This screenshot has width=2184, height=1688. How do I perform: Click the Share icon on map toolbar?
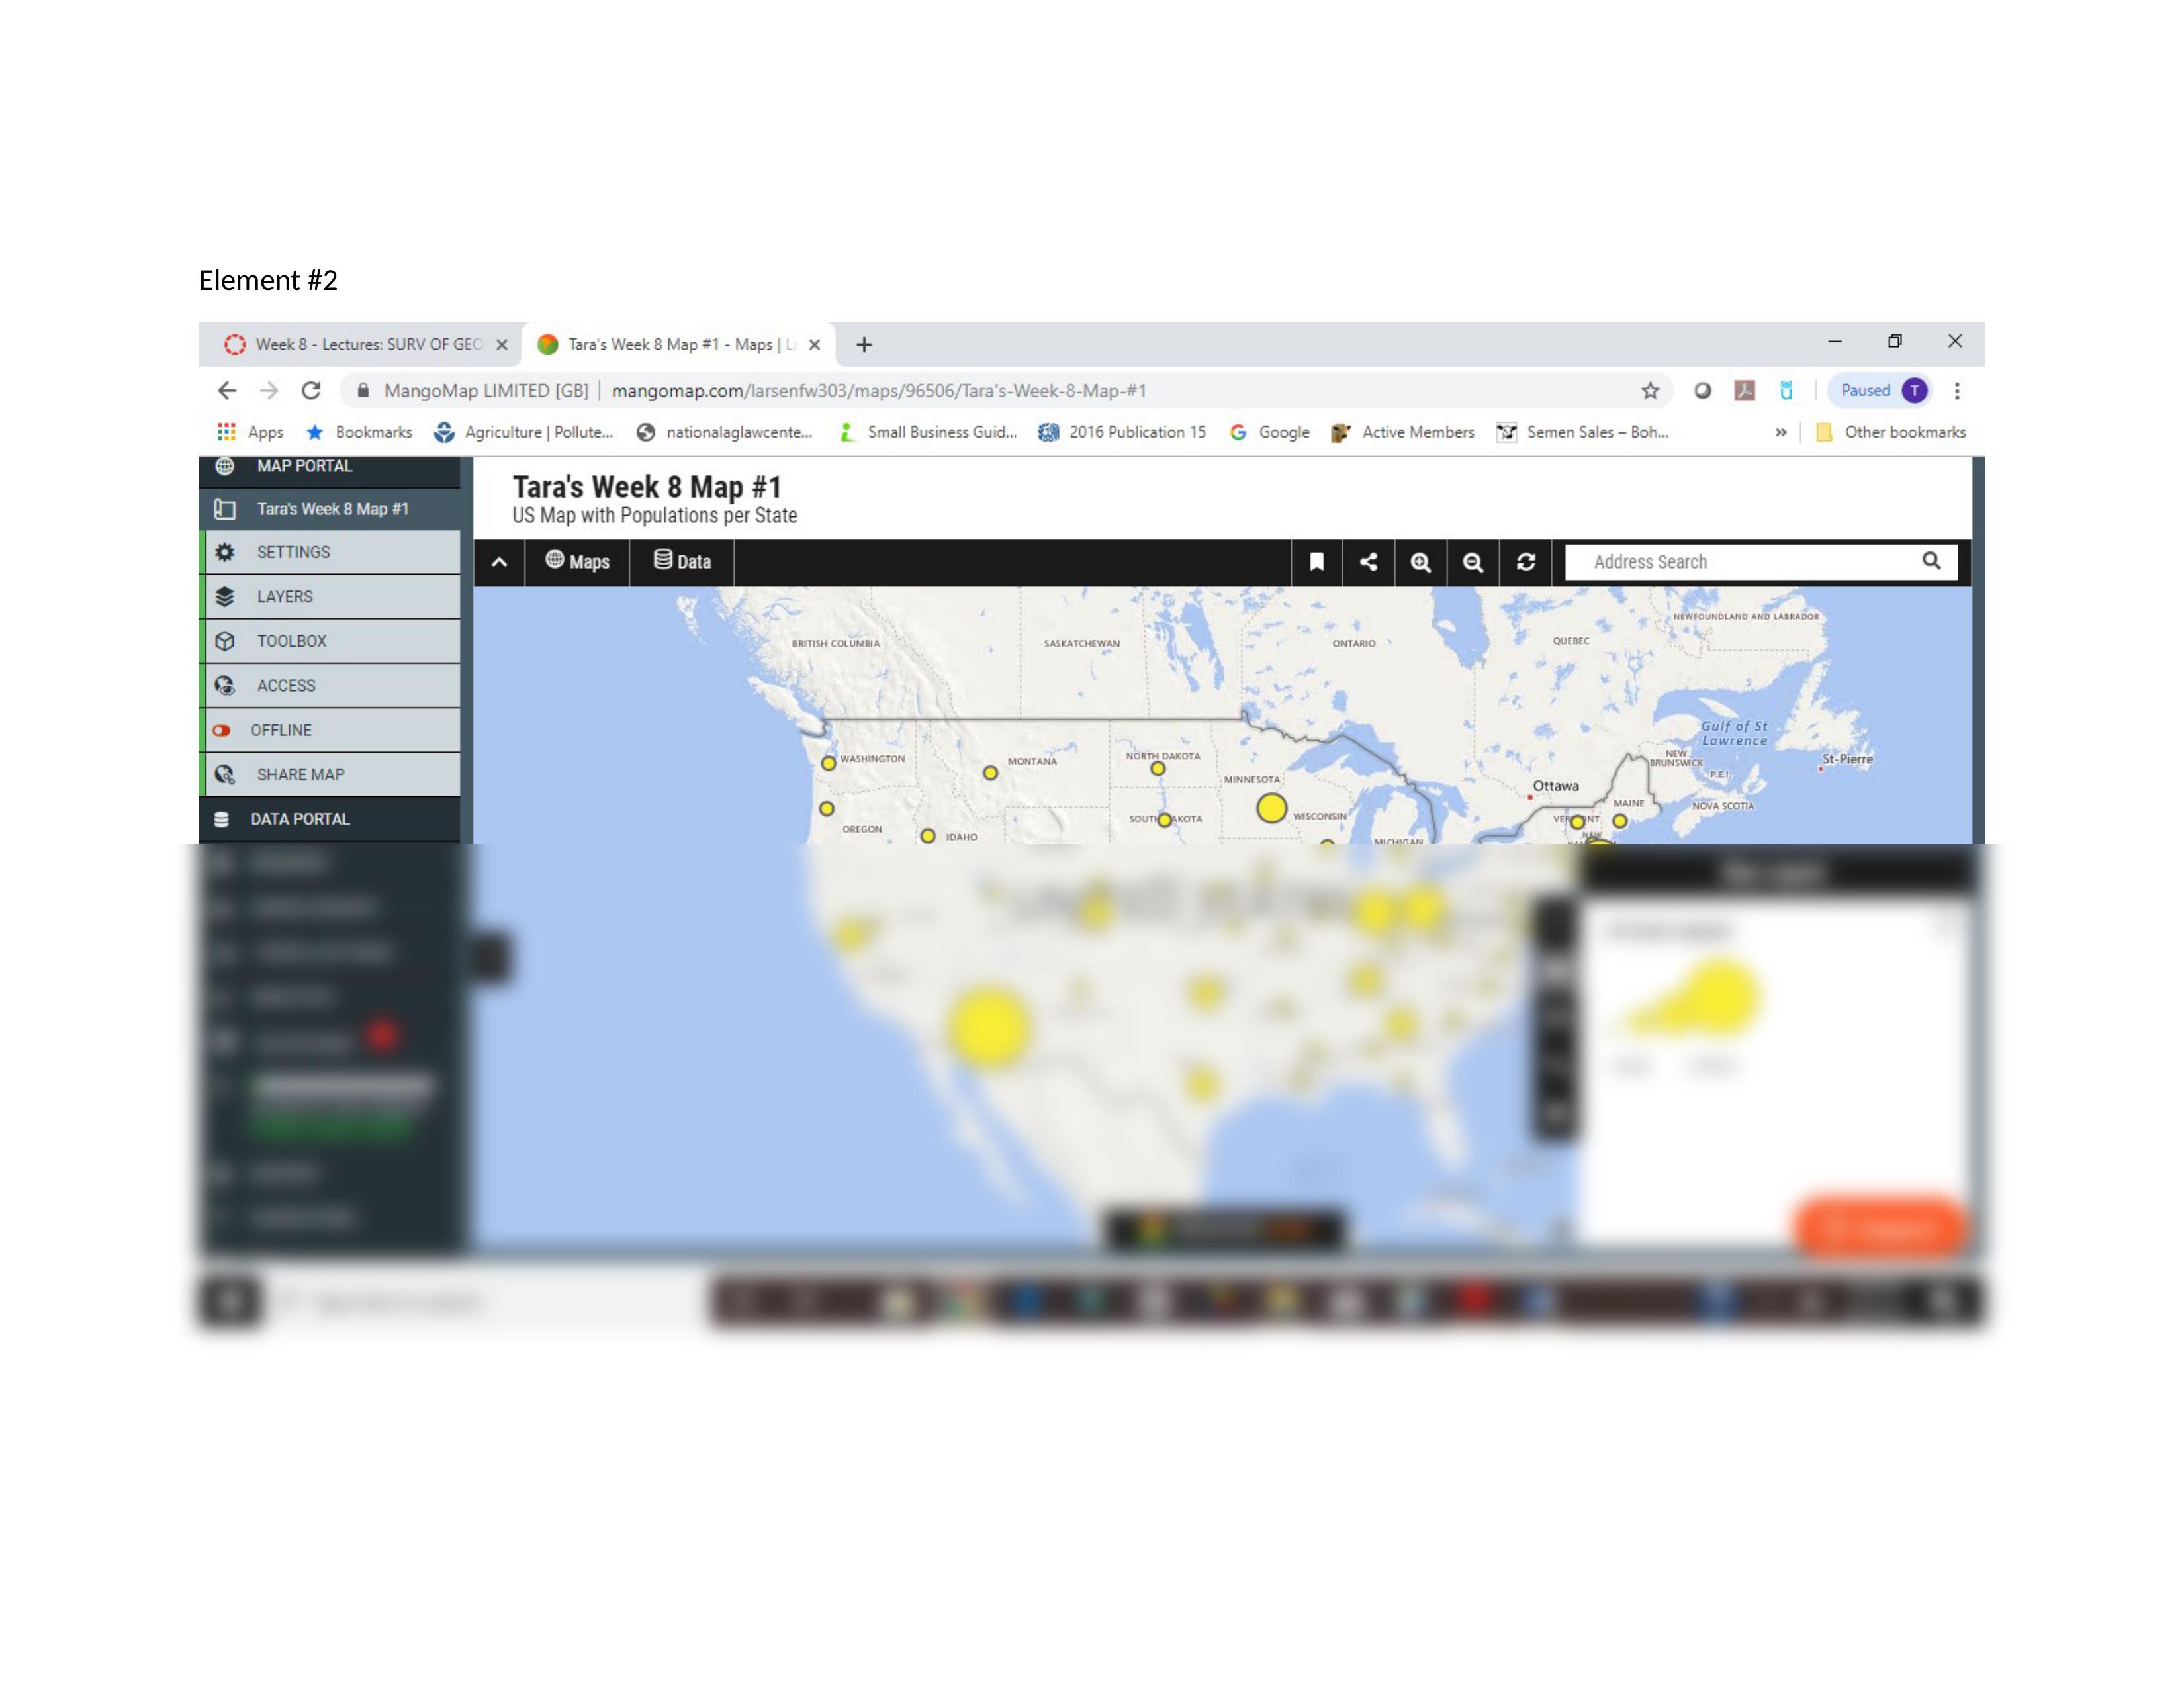(1369, 560)
